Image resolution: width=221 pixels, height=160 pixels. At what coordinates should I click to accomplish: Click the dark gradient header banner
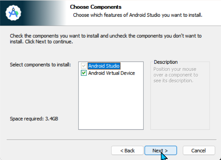33,13
